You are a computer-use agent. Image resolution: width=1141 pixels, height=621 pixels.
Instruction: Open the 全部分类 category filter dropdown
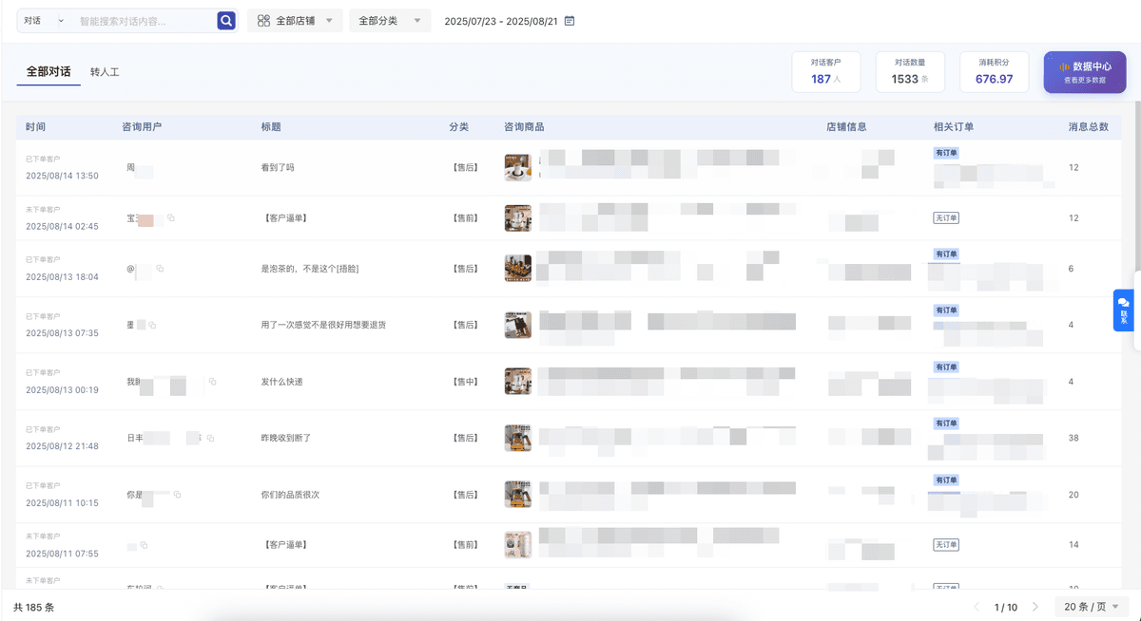(389, 19)
